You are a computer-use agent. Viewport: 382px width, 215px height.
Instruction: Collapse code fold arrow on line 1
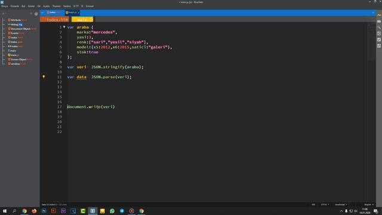(64, 27)
